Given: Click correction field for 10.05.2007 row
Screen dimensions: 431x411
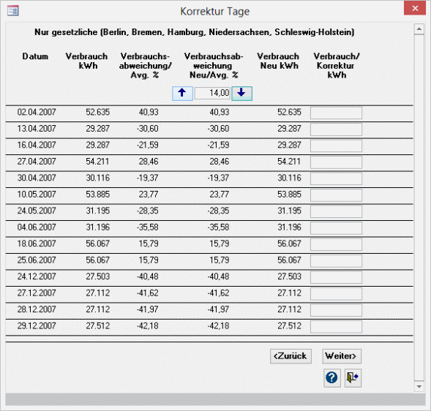Looking at the screenshot, I should coord(336,195).
